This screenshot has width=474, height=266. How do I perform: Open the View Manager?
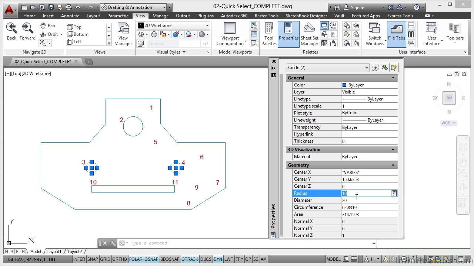[123, 34]
